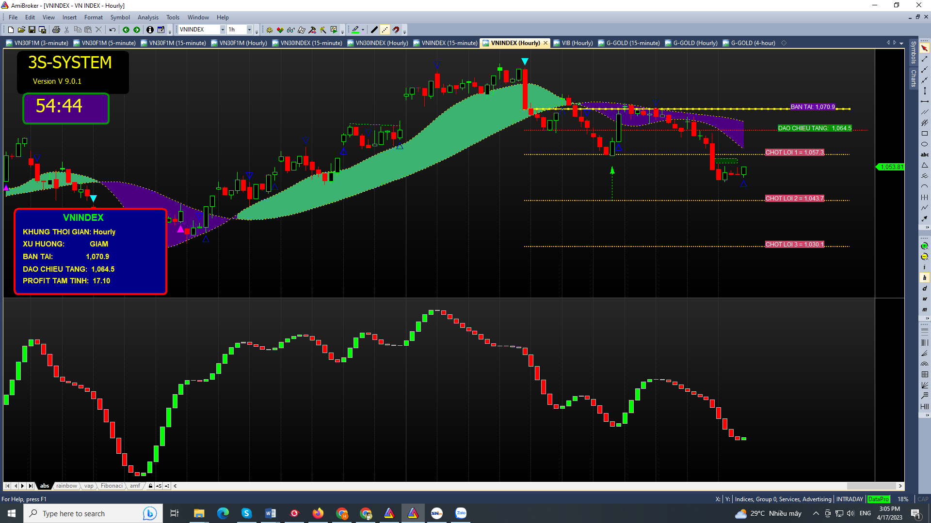
Task: Select the triangle drawing tool
Action: pyautogui.click(x=924, y=166)
